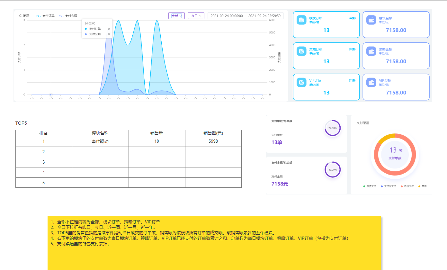
Task: Click the 策略订单 document icon
Action: pyautogui.click(x=301, y=51)
